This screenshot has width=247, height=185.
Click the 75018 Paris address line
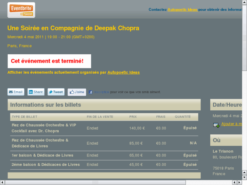(223, 168)
